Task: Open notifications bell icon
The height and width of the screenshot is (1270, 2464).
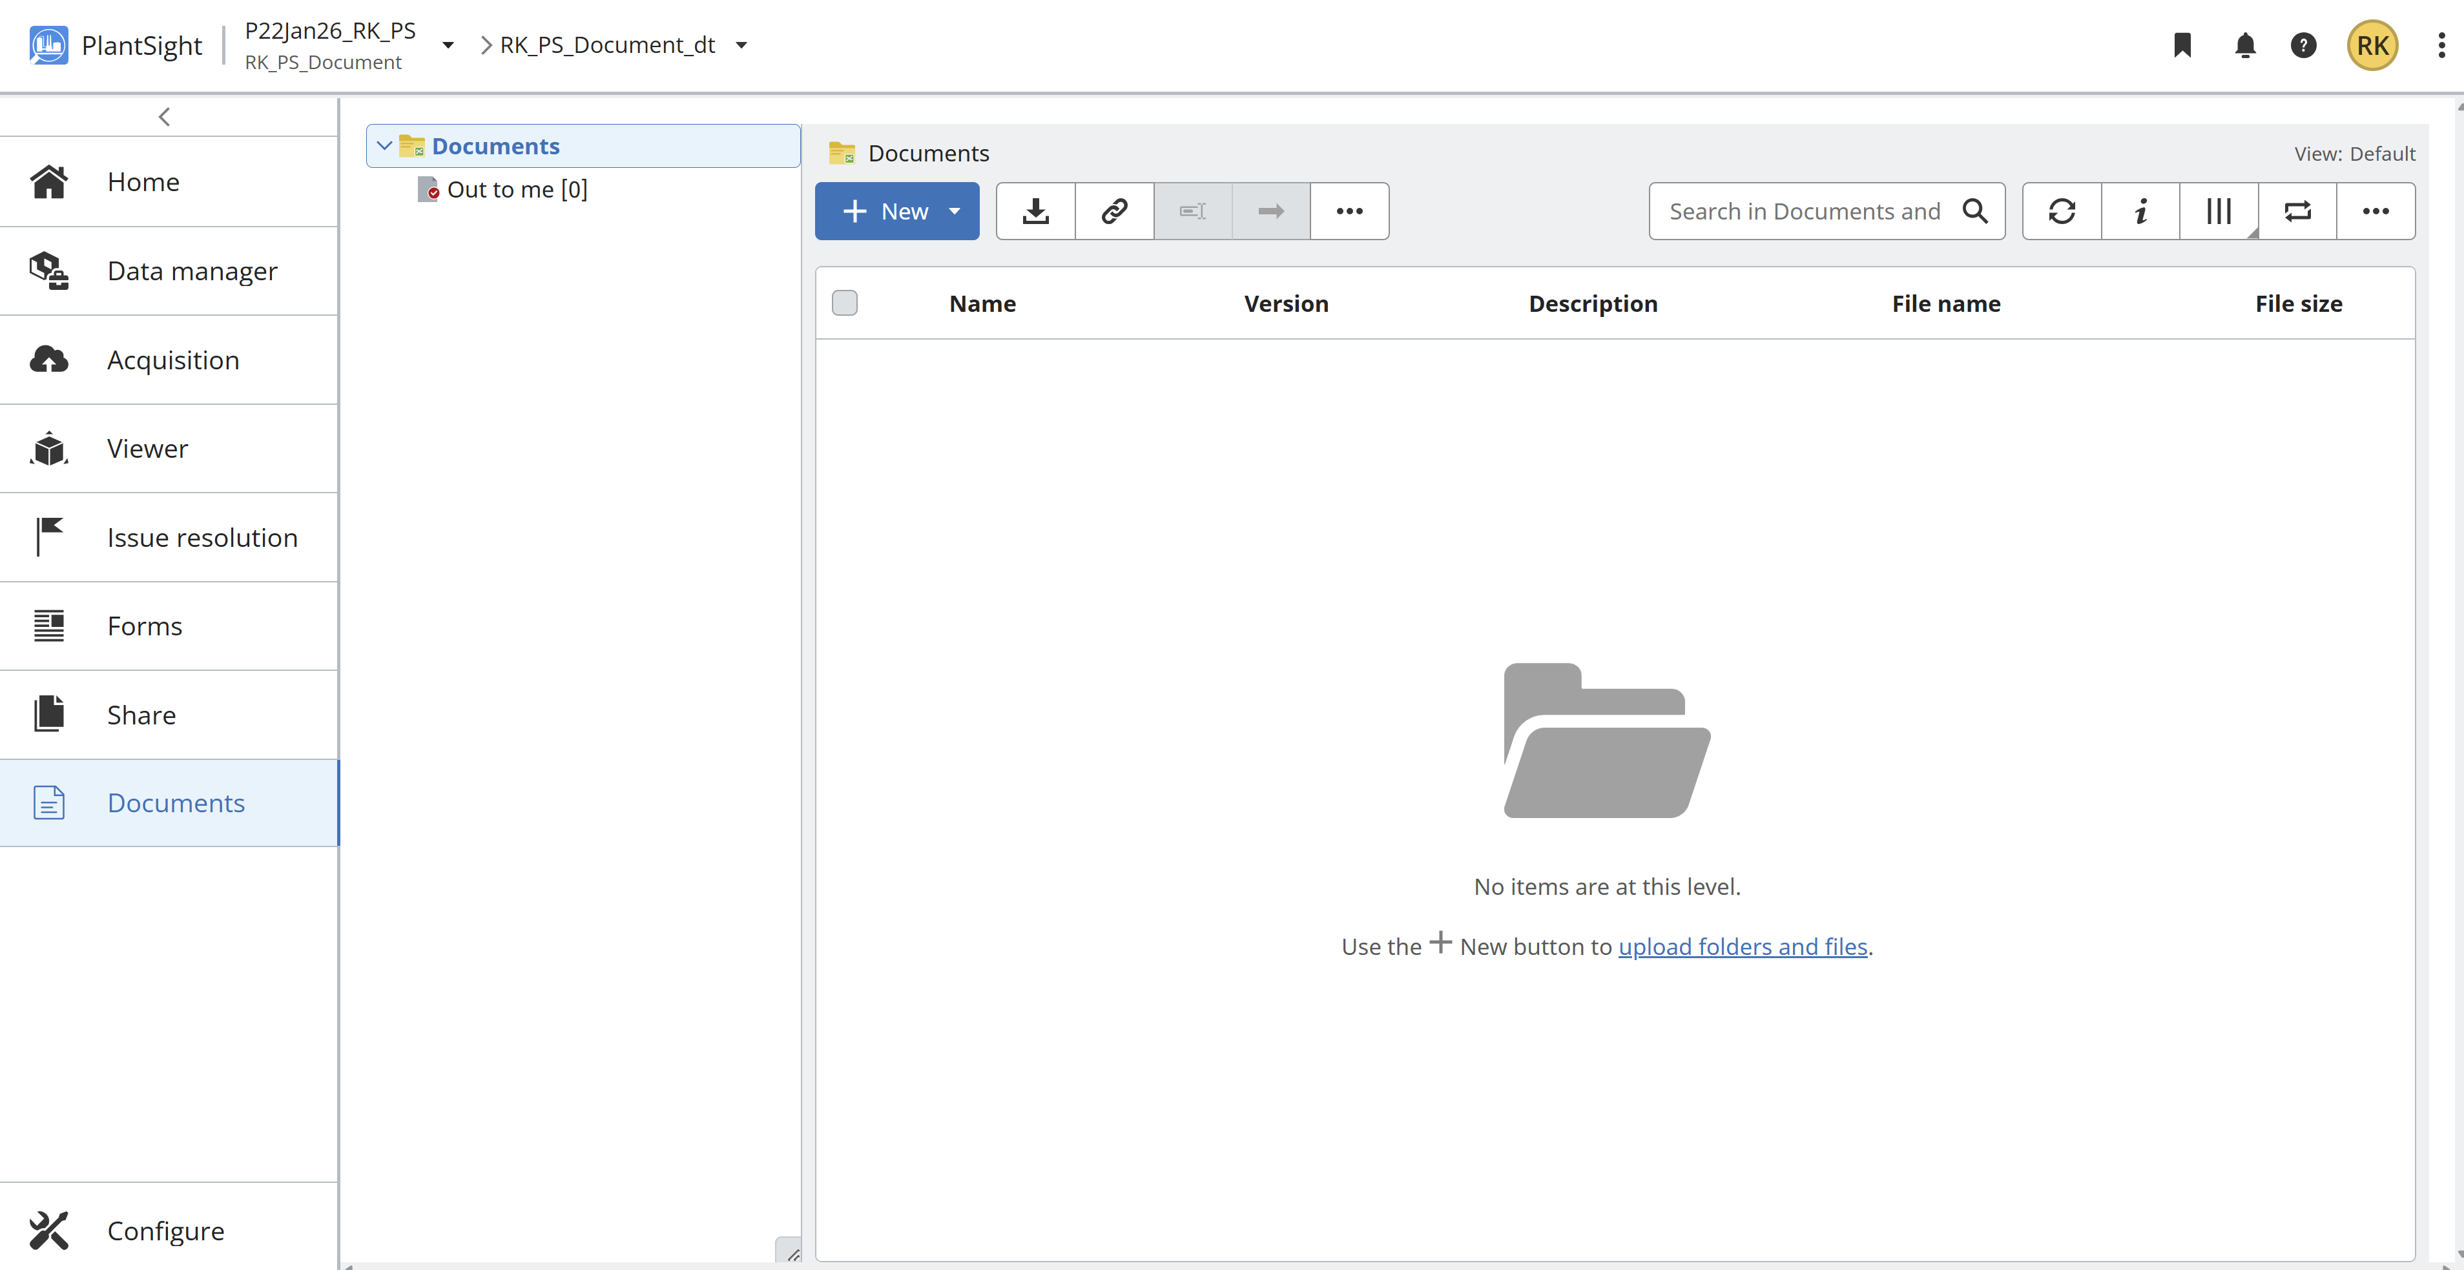Action: [x=2244, y=45]
